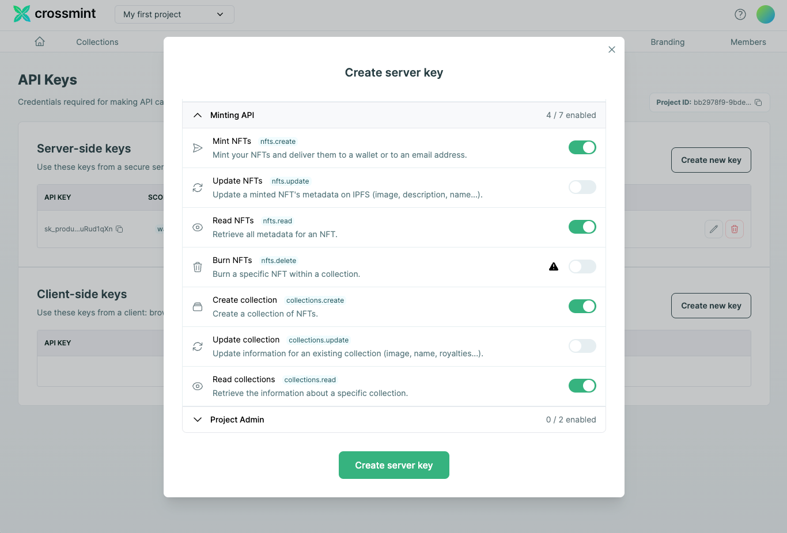This screenshot has width=787, height=533.
Task: Click the collections.update scope tag
Action: coord(319,340)
